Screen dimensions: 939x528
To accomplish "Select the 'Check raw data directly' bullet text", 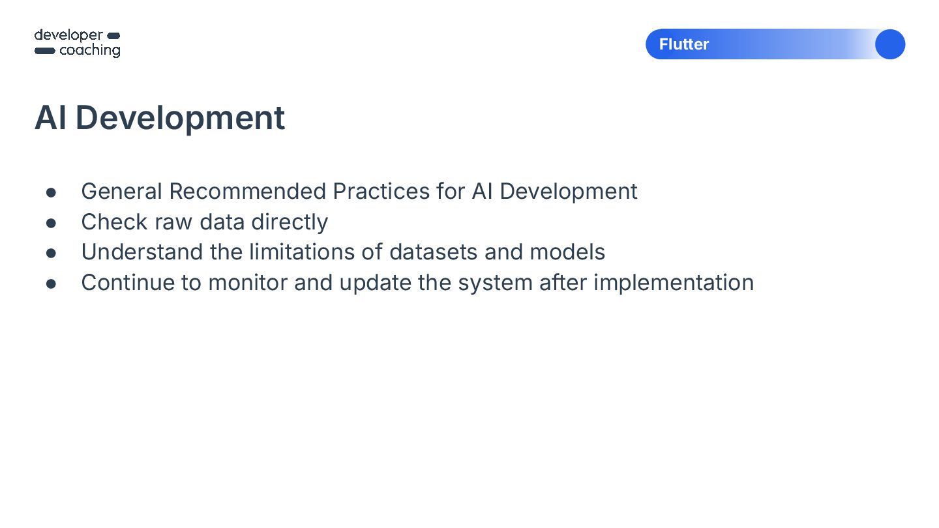I will 204,222.
